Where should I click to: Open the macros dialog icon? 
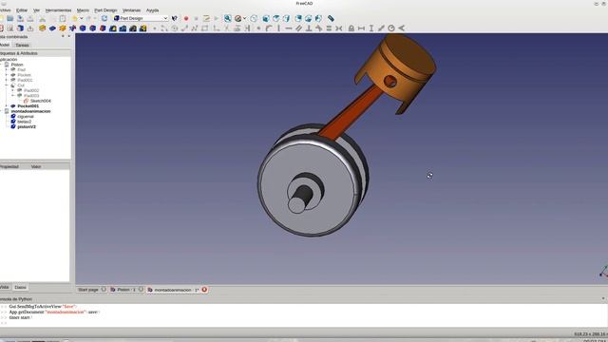[206, 18]
